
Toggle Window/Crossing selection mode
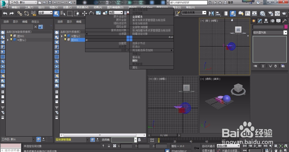tap(76, 14)
